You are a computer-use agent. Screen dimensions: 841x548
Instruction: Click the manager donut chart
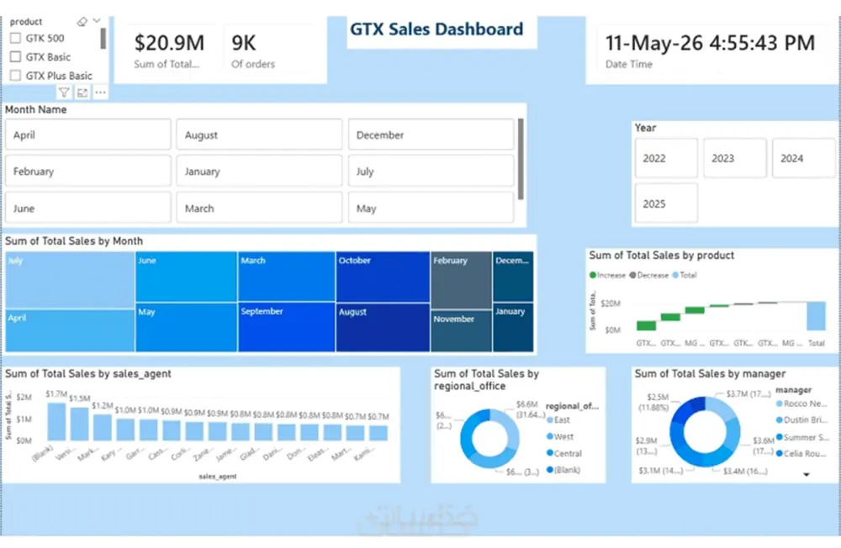pyautogui.click(x=705, y=432)
